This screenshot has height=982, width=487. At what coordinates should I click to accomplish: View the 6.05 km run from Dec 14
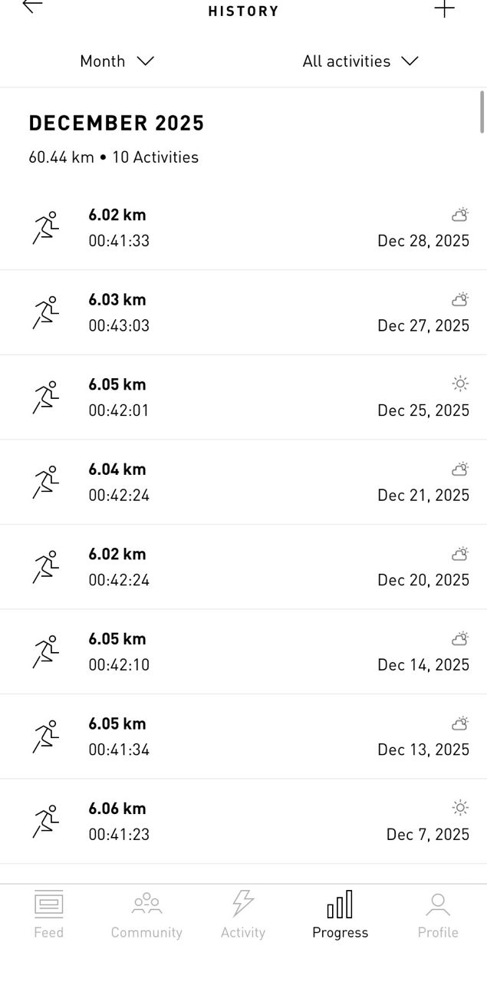pos(243,651)
